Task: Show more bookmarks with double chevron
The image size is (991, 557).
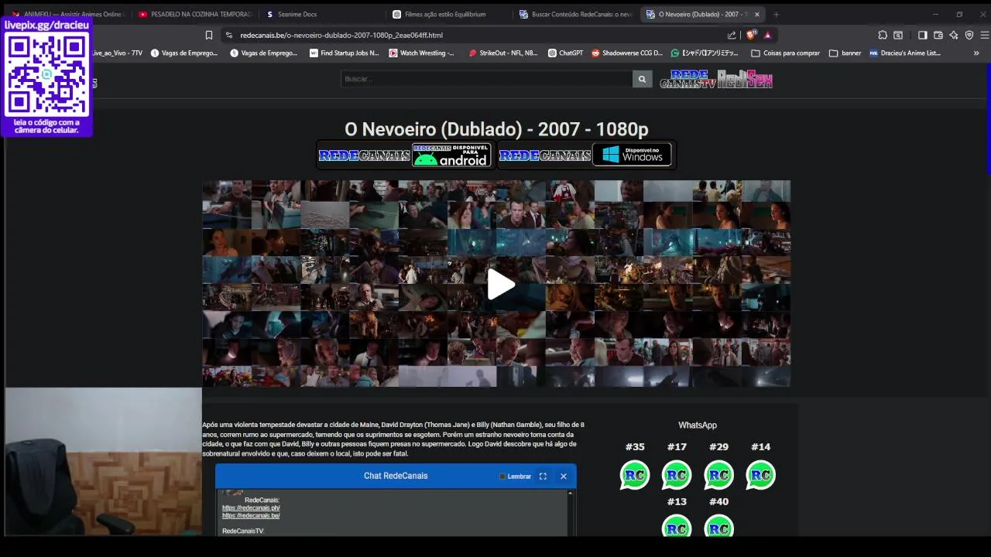Action: coord(976,53)
